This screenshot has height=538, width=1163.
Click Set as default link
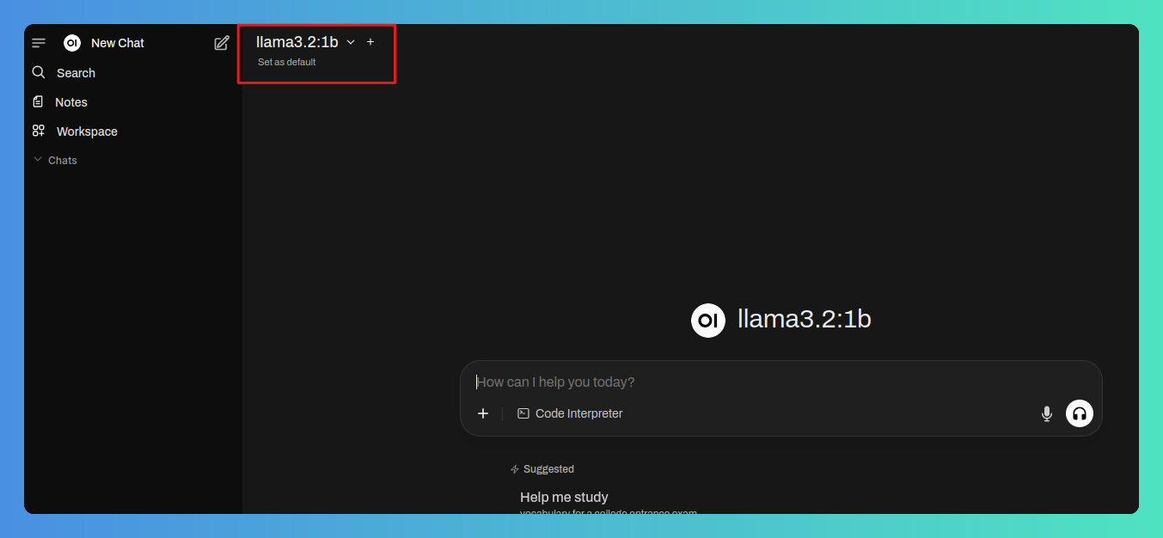pos(287,62)
